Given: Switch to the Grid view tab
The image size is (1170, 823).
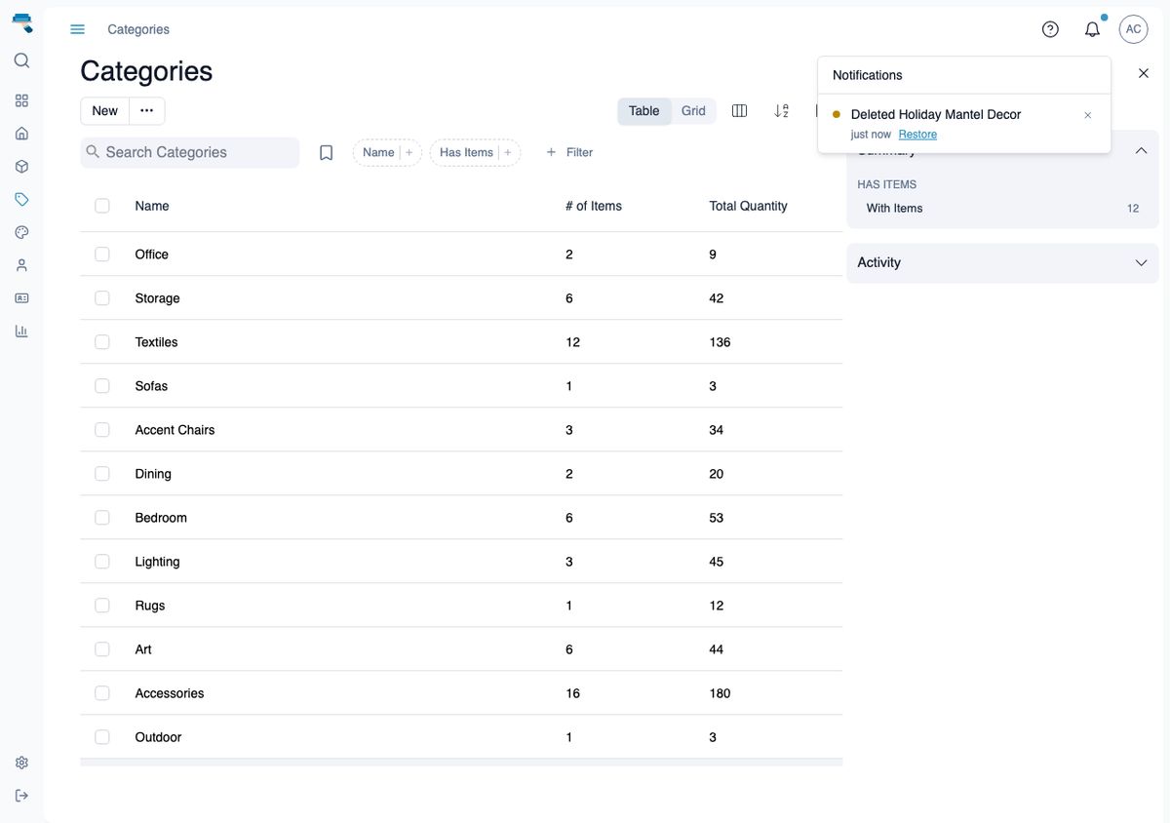Looking at the screenshot, I should [693, 111].
